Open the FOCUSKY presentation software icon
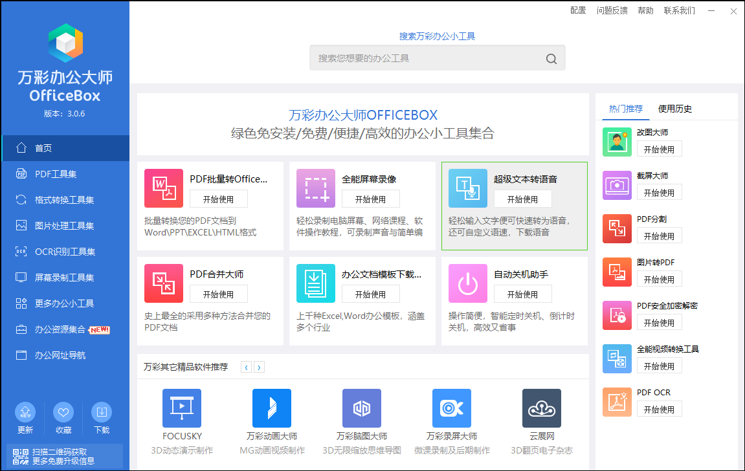Image resolution: width=745 pixels, height=471 pixels. tap(182, 408)
